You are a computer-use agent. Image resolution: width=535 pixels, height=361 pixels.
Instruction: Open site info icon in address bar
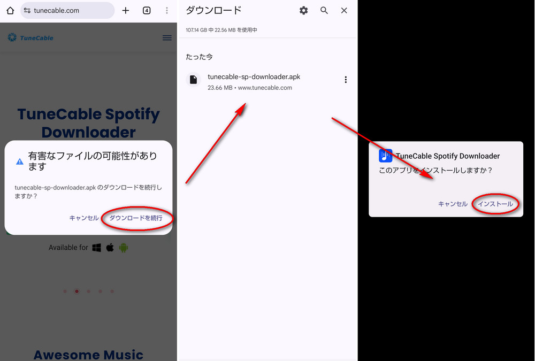(27, 11)
